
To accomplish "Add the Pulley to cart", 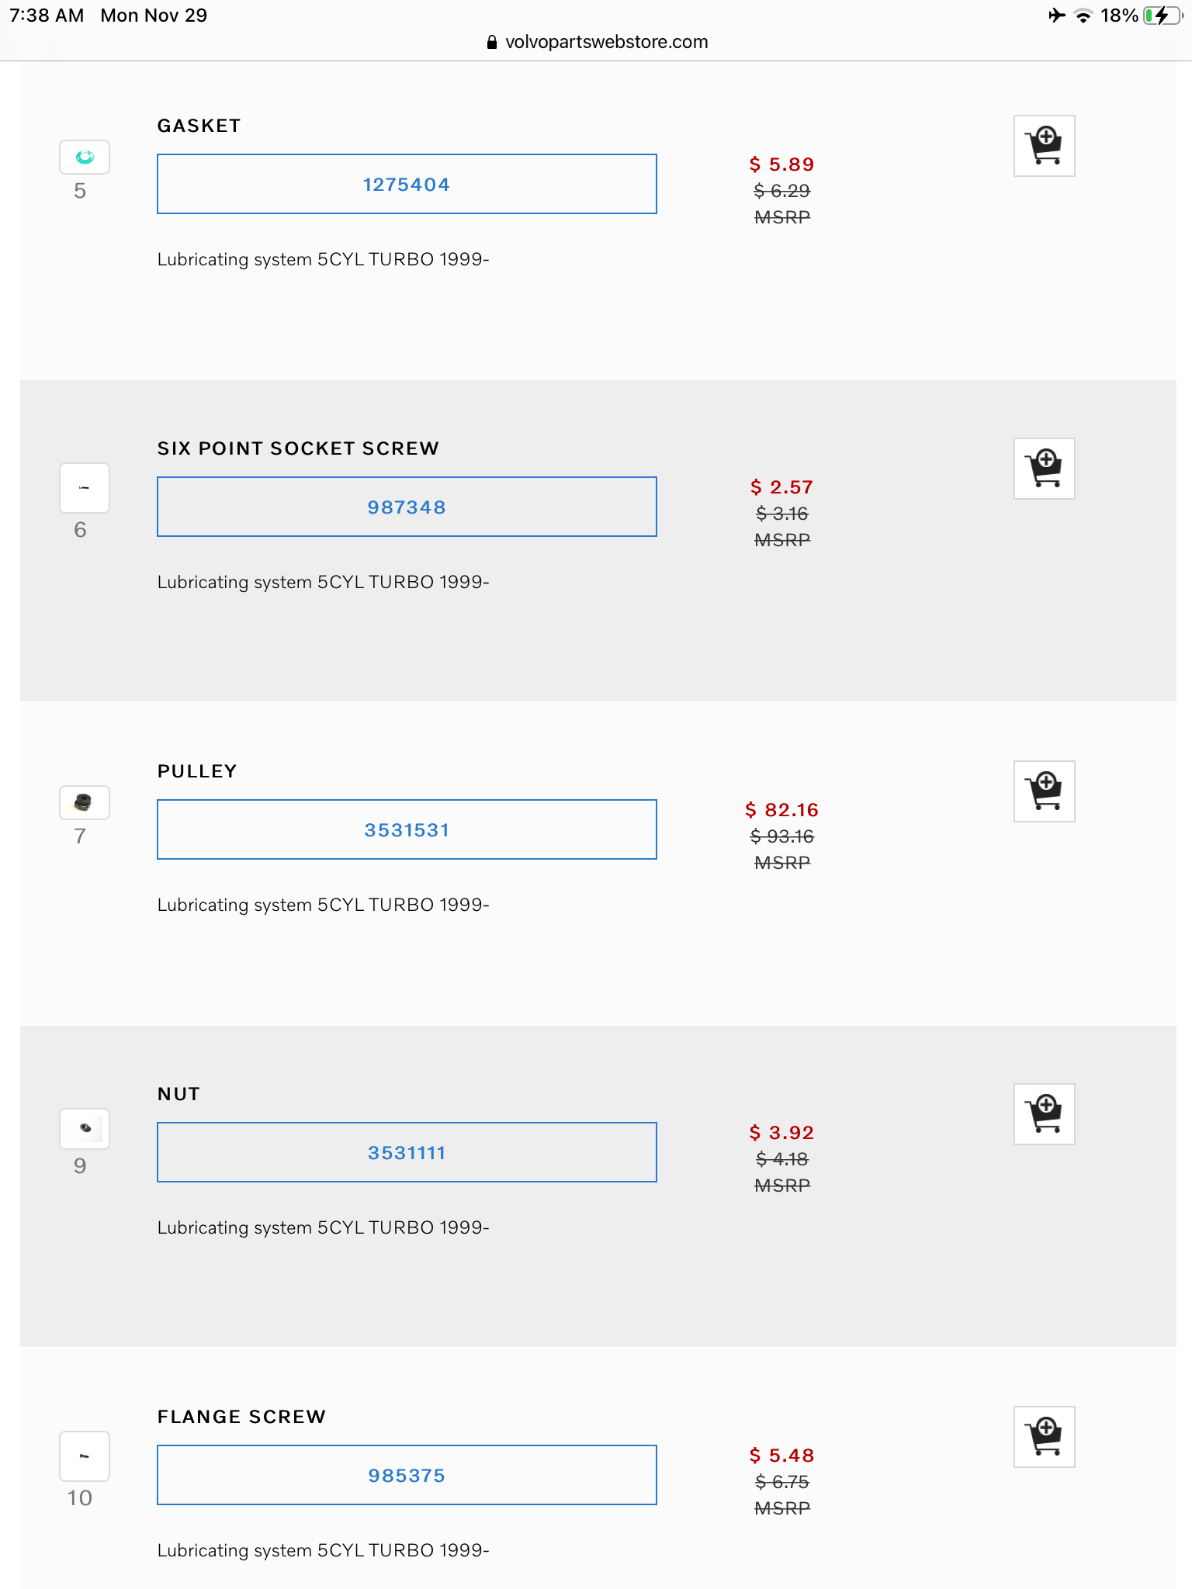I will [x=1044, y=791].
